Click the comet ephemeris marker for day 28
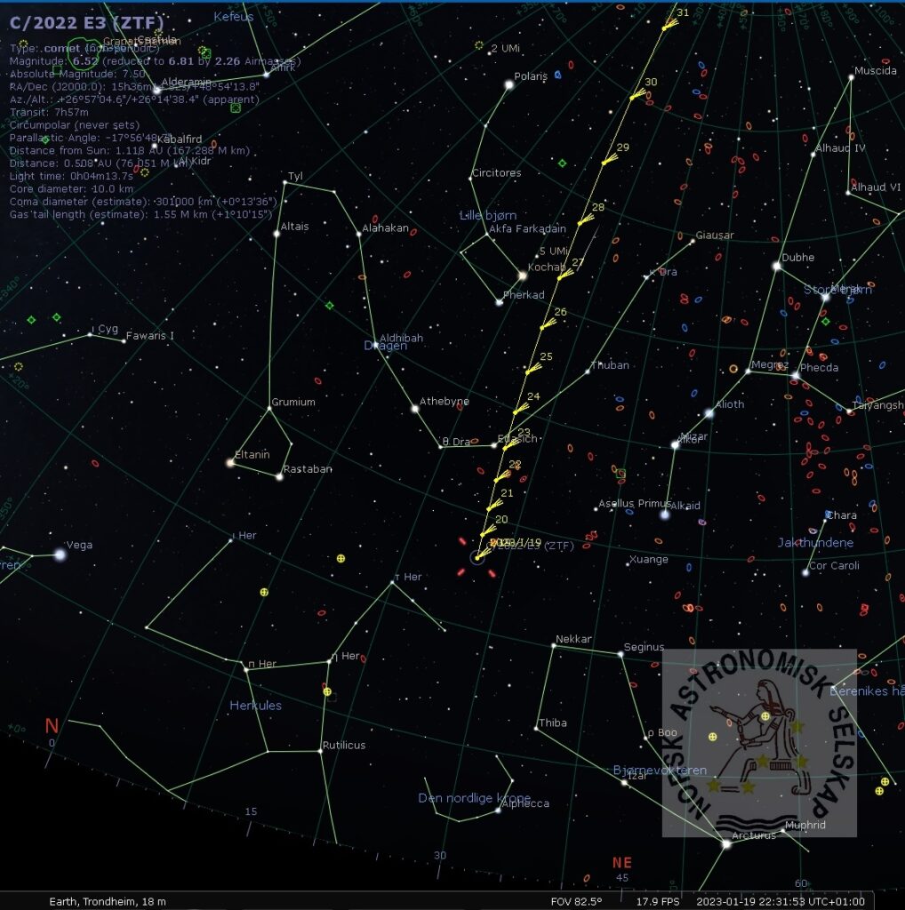 (585, 220)
